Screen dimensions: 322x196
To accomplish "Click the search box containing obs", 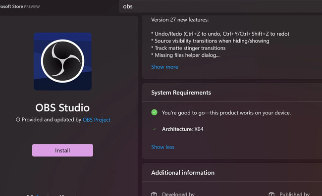I will click(x=220, y=6).
